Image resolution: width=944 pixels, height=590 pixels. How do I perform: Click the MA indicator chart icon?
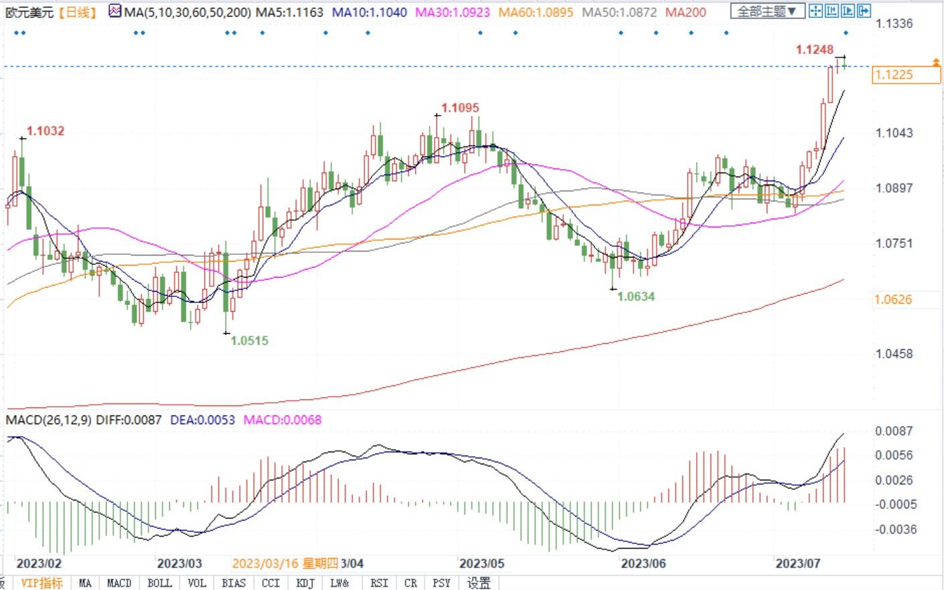tap(115, 11)
